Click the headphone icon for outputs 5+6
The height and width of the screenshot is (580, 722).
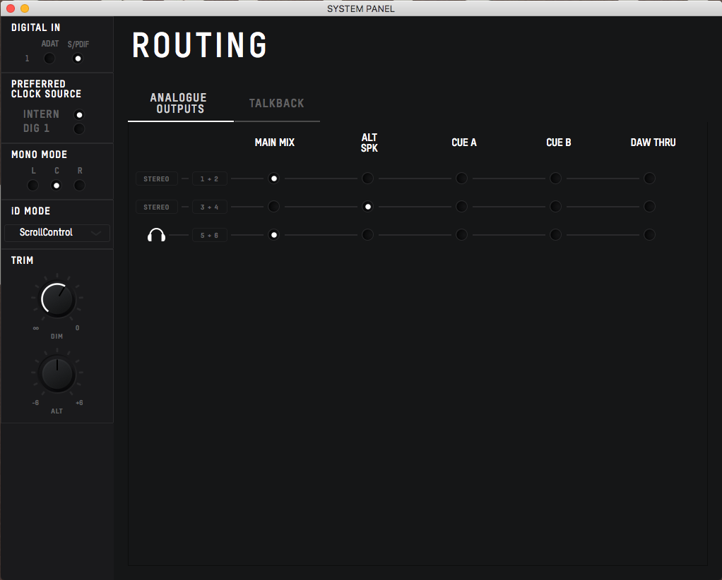pos(157,234)
